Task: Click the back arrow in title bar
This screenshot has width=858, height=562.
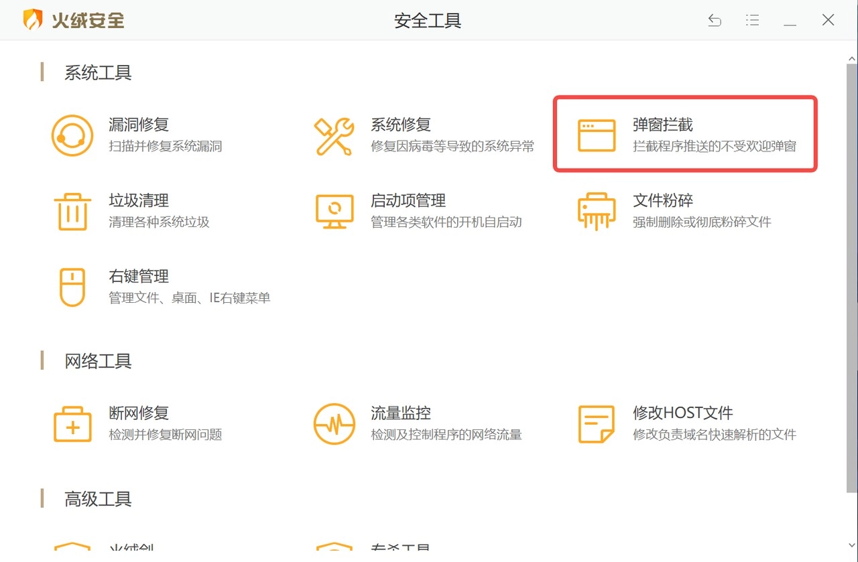Action: (x=715, y=21)
